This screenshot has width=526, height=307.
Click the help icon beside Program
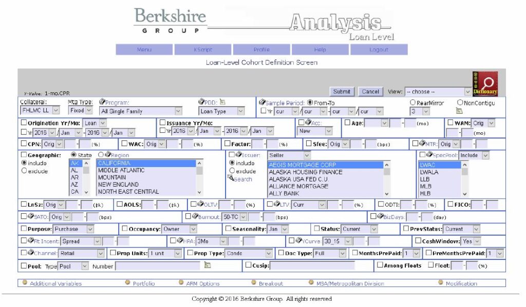coord(102,101)
